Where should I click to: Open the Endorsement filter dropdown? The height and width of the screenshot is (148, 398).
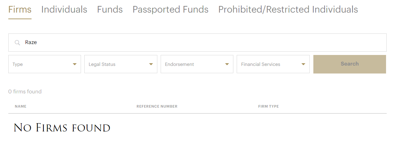coord(197,64)
